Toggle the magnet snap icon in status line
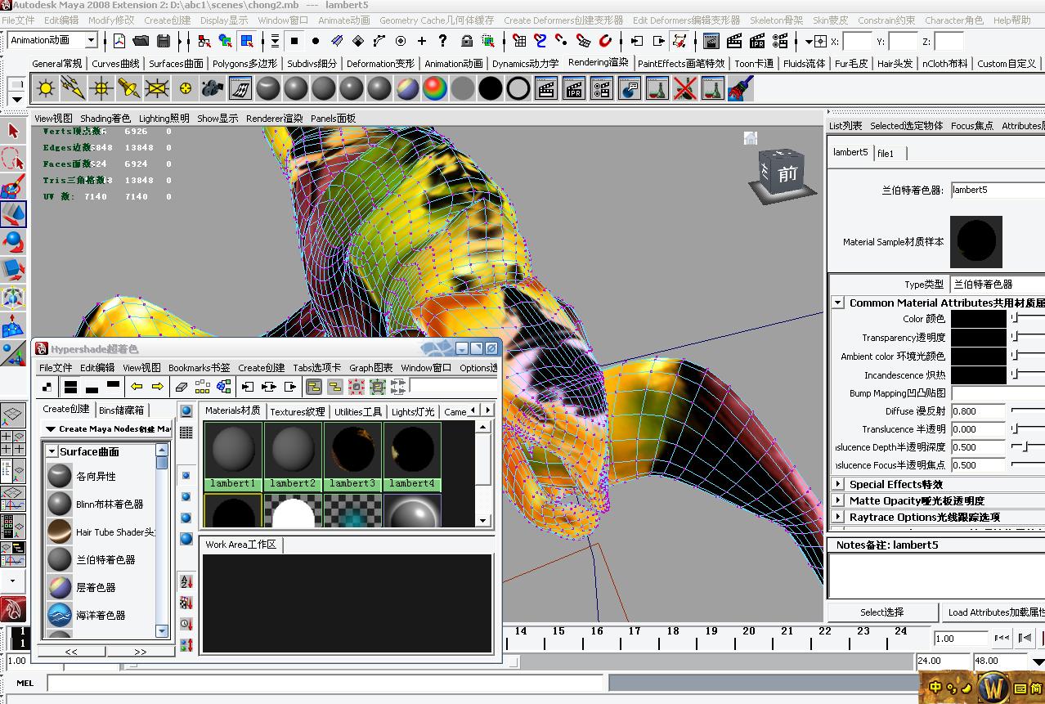Image resolution: width=1045 pixels, height=704 pixels. click(605, 41)
